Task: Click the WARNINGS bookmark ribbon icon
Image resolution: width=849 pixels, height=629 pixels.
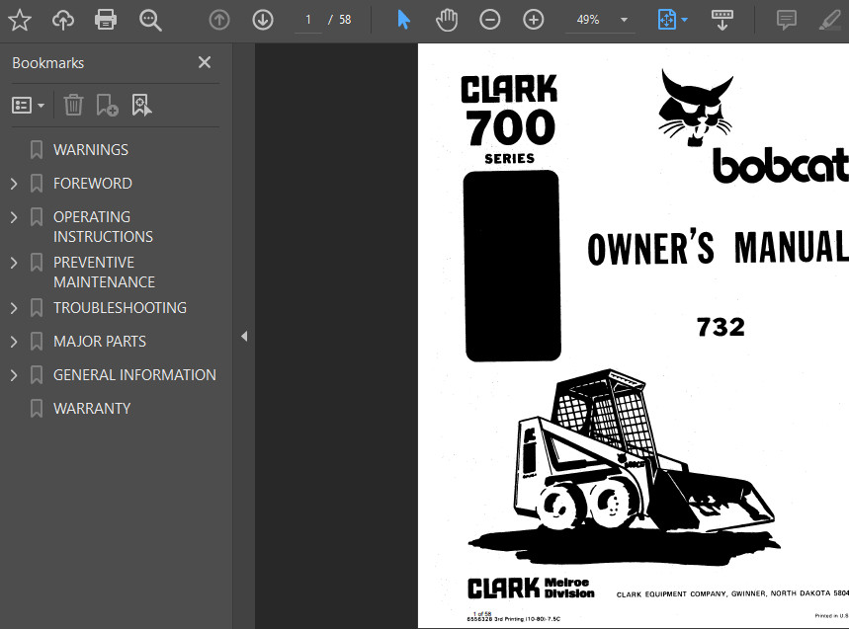Action: coord(37,150)
